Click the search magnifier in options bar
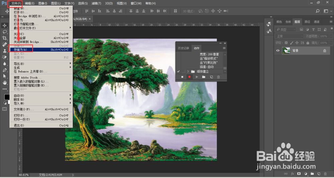 318,11
